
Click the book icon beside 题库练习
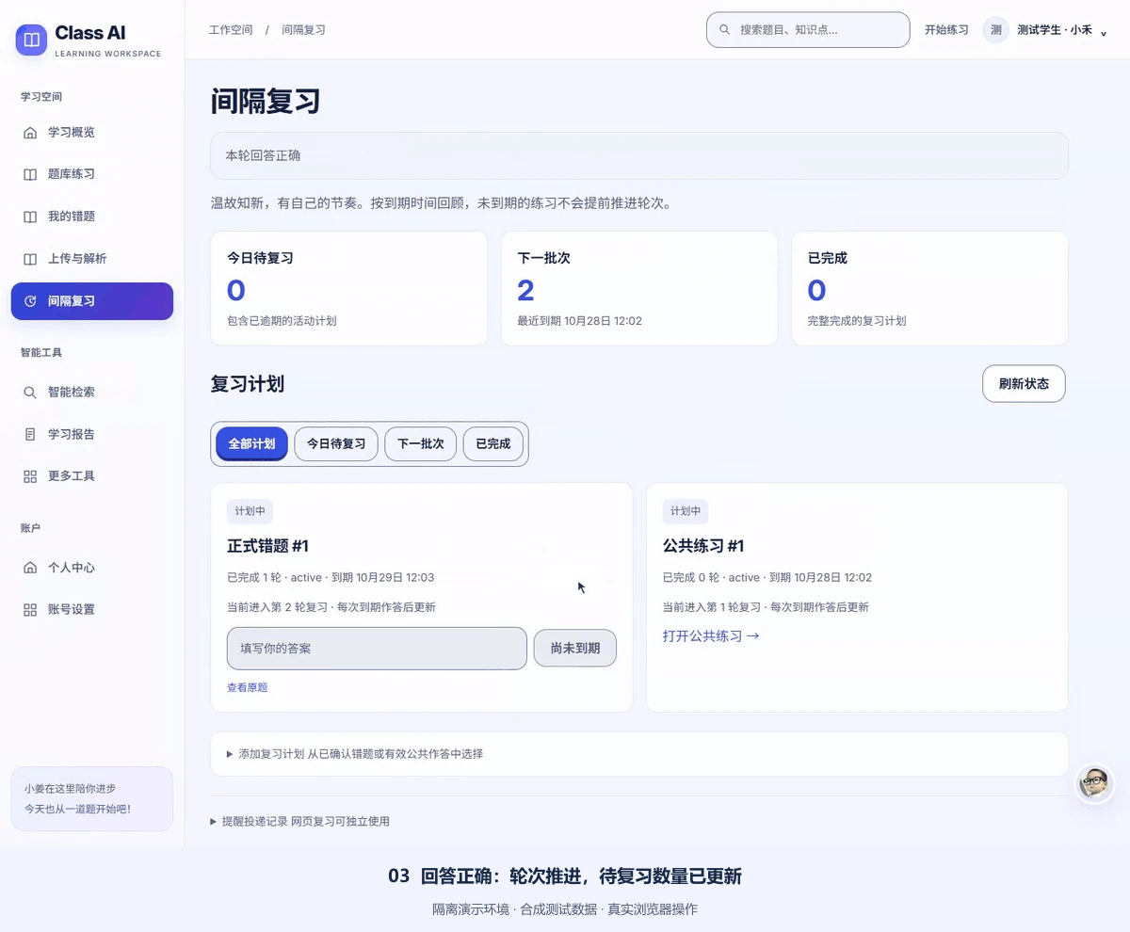coord(30,174)
